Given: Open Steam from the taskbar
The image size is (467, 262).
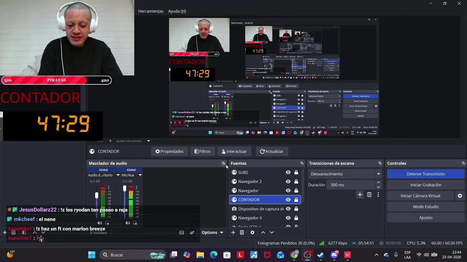Looking at the screenshot, I should point(321,255).
